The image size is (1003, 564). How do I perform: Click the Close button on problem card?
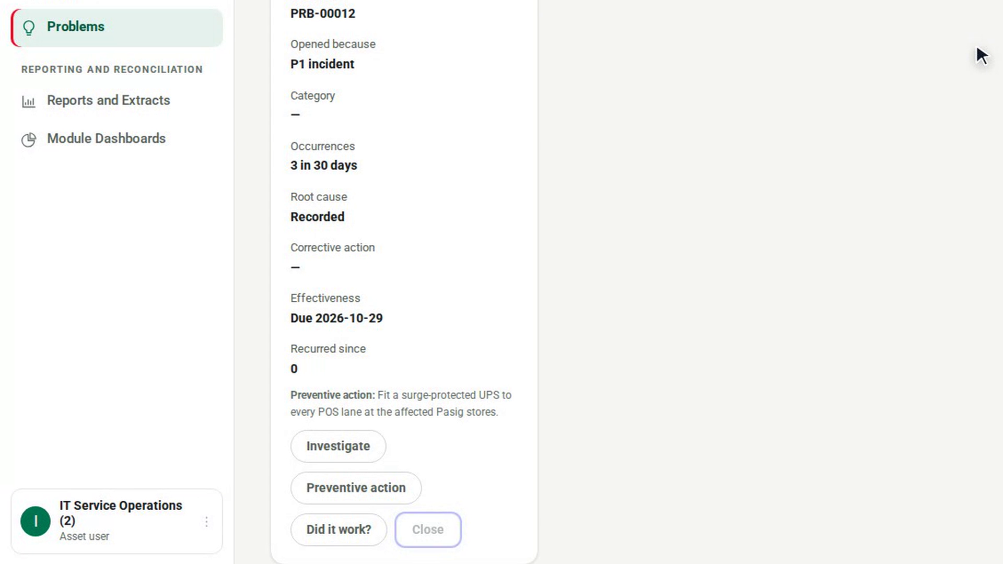click(x=428, y=530)
